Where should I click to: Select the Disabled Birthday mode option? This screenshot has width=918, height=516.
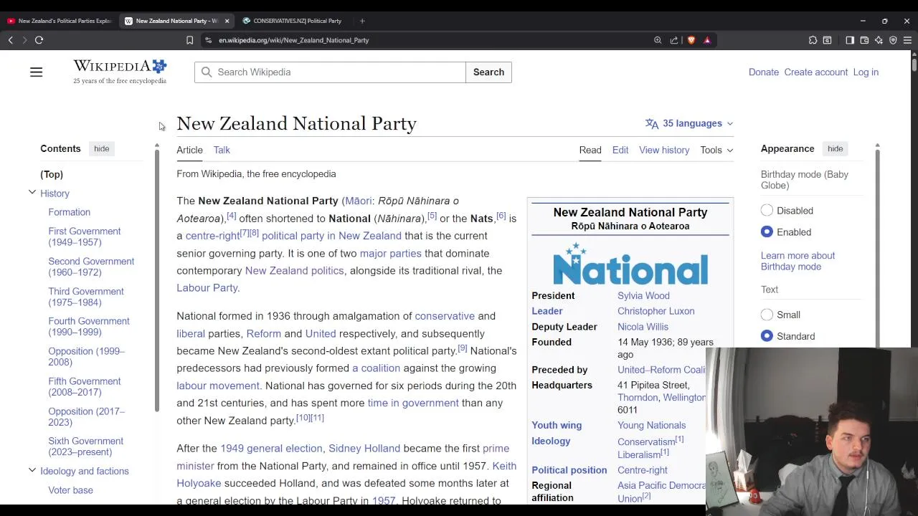point(767,211)
